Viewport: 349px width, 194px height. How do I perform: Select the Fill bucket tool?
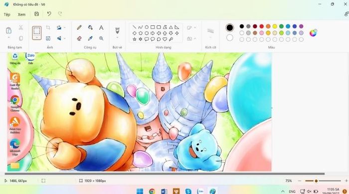click(x=90, y=27)
